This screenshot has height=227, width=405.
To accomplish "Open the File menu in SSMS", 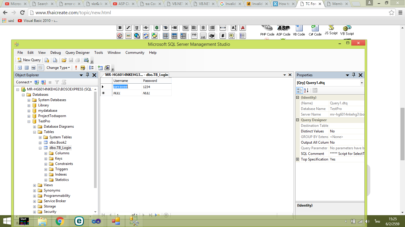I will coord(20,53).
